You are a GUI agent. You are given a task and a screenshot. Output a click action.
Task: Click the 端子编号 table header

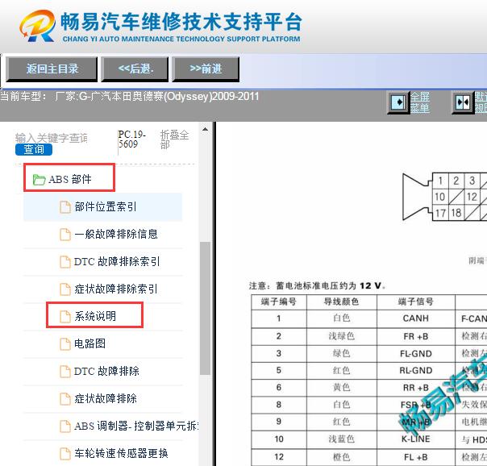click(279, 302)
